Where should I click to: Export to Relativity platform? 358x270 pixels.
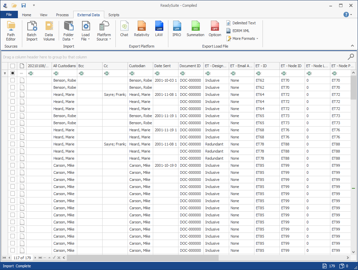142,29
